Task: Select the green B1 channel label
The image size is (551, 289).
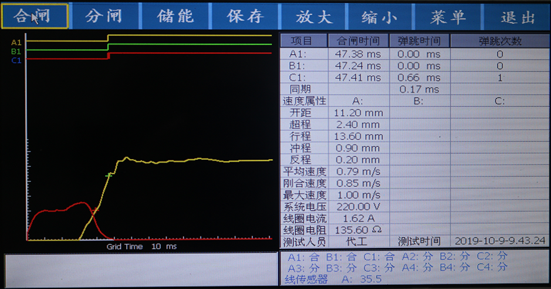Action: [16, 51]
